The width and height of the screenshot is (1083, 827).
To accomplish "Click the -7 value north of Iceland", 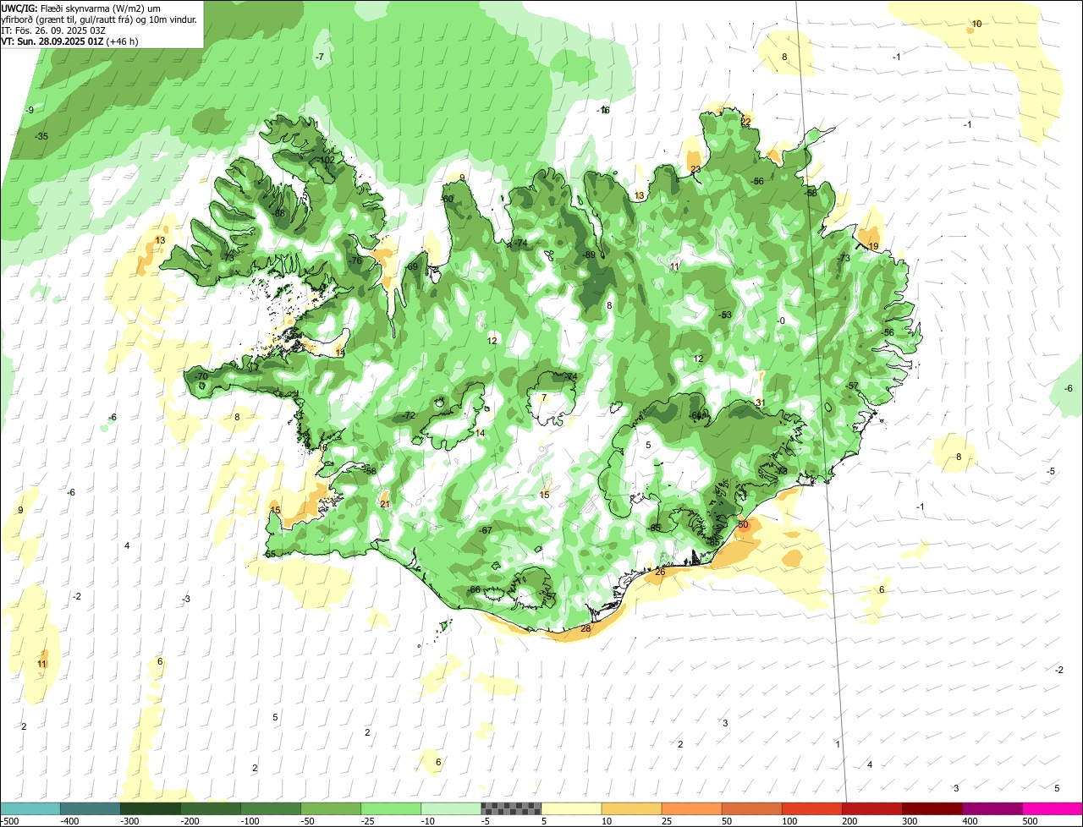I will click(320, 57).
